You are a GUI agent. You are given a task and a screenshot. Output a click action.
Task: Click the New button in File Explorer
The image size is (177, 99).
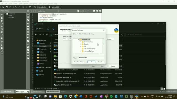pos(39,29)
